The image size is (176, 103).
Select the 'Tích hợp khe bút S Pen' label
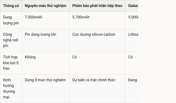pyautogui.click(x=11, y=63)
